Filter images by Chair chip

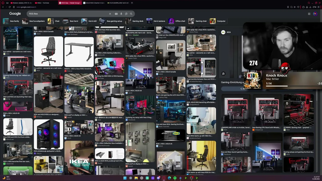[x=54, y=21]
